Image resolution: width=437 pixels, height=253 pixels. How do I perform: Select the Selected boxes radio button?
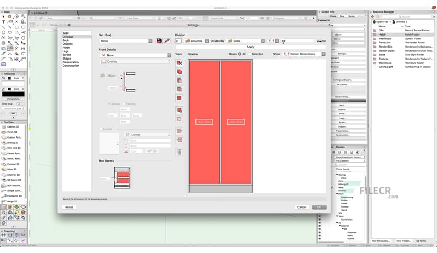pyautogui.click(x=250, y=54)
